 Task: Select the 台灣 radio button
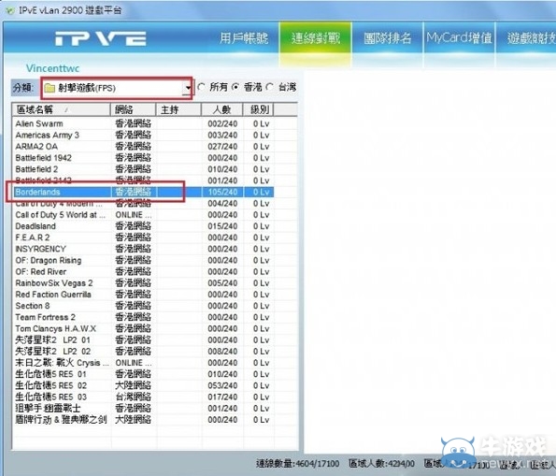click(270, 87)
